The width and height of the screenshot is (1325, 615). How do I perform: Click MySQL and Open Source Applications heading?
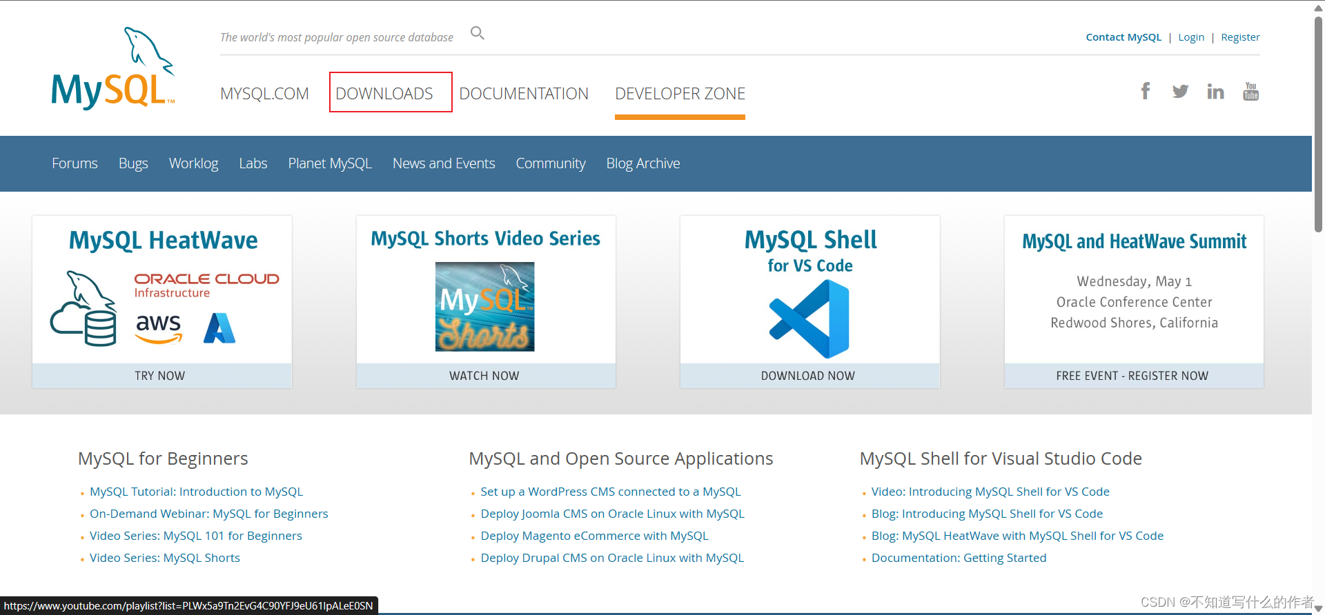pyautogui.click(x=620, y=458)
